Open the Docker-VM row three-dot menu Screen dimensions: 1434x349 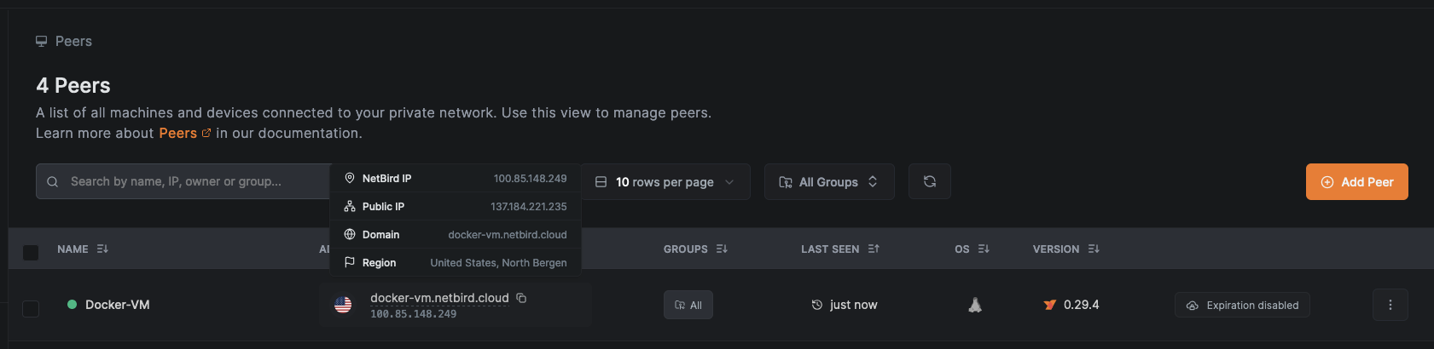[1390, 305]
